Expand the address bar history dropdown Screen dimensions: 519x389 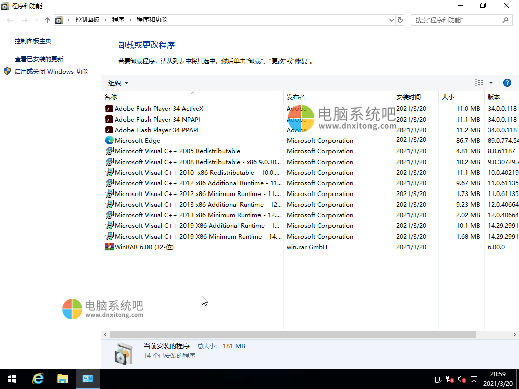[391, 20]
